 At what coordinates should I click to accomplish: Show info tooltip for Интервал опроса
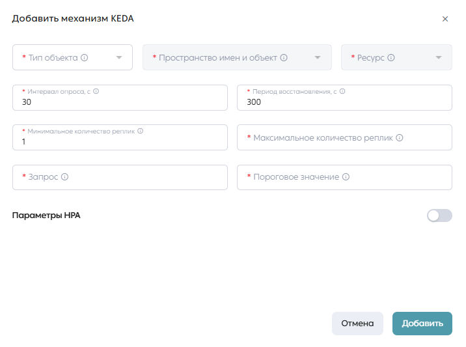[x=96, y=91]
